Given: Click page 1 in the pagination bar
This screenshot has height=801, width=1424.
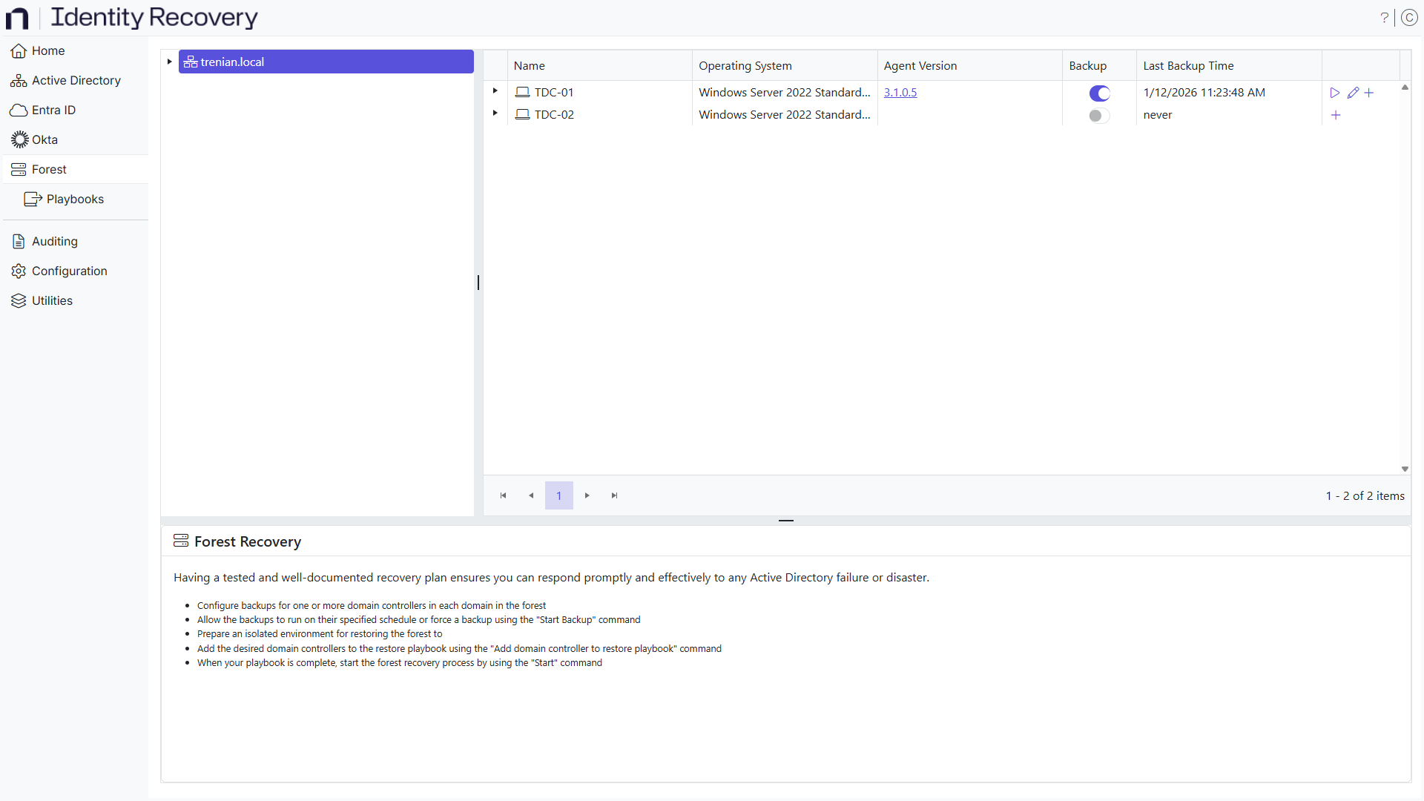Looking at the screenshot, I should tap(558, 495).
